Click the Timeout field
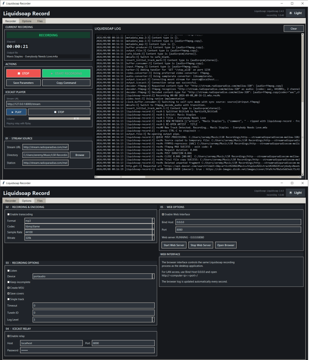Viewport: 309px width, 360px height. point(94,305)
